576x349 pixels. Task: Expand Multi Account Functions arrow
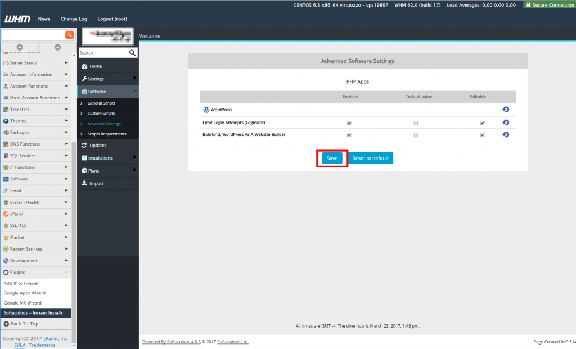66,98
